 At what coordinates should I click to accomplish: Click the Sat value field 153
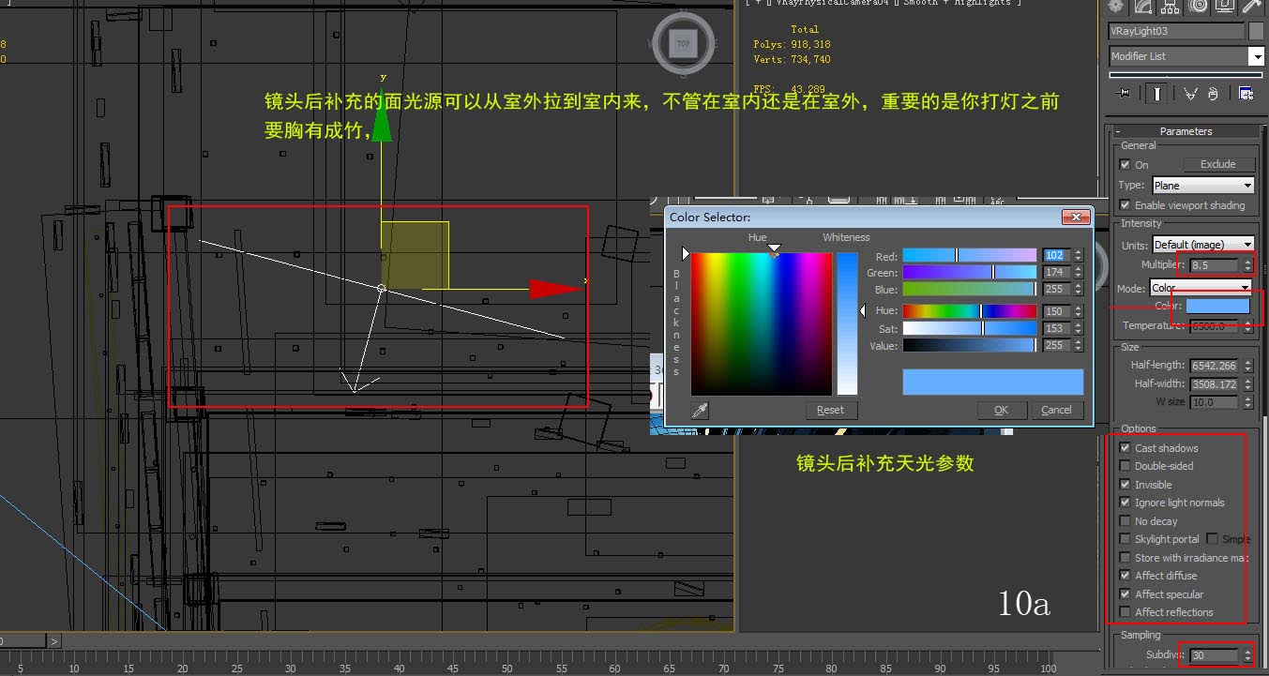[1056, 329]
